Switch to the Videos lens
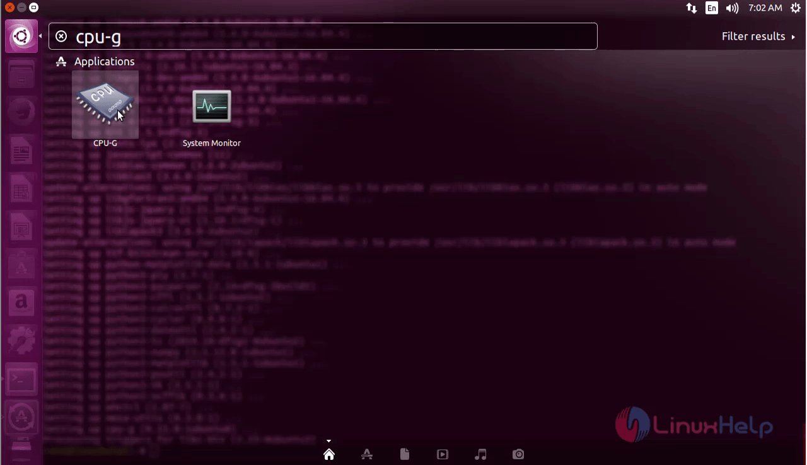 (x=443, y=454)
